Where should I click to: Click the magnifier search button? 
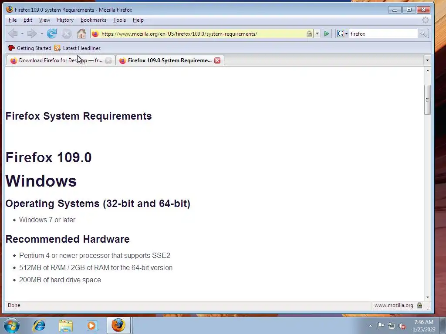click(423, 34)
